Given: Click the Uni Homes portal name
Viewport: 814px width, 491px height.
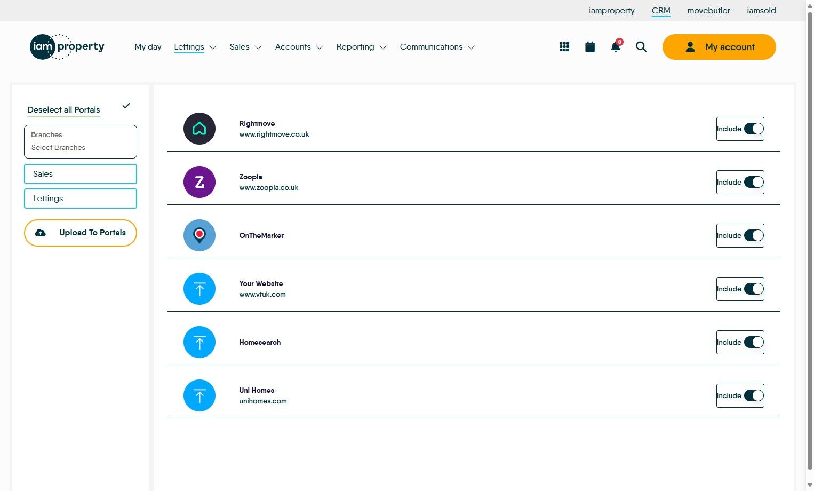Looking at the screenshot, I should pos(257,390).
